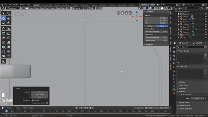
Task: Select the Annotate pencil tool
Action: pos(4,28)
